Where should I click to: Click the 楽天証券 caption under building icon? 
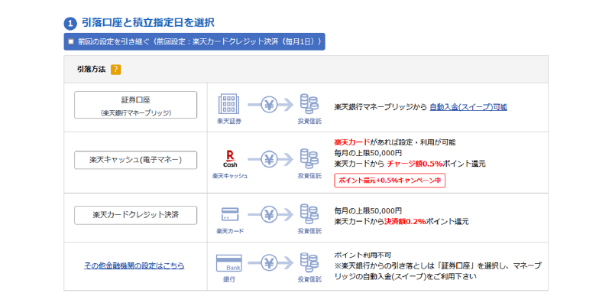[229, 121]
